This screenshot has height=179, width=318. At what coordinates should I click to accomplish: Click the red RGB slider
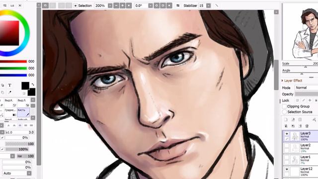click(x=13, y=62)
